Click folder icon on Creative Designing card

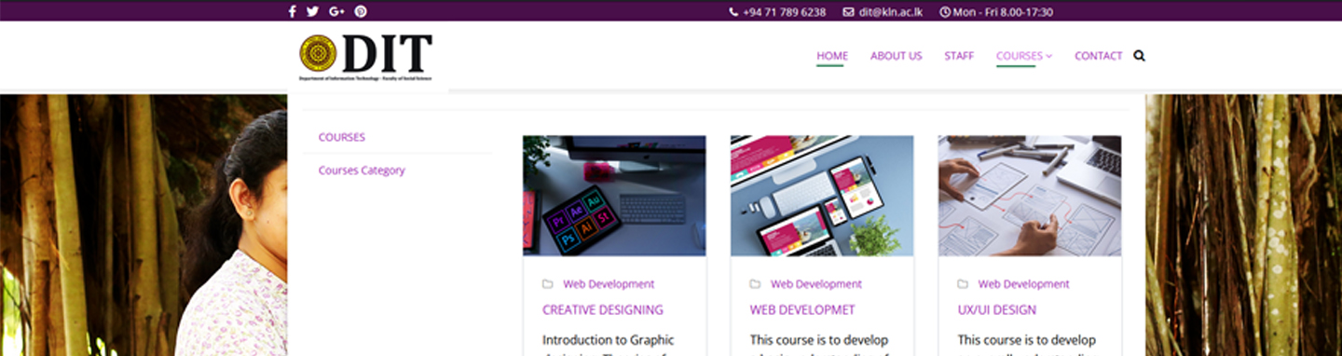pos(547,284)
